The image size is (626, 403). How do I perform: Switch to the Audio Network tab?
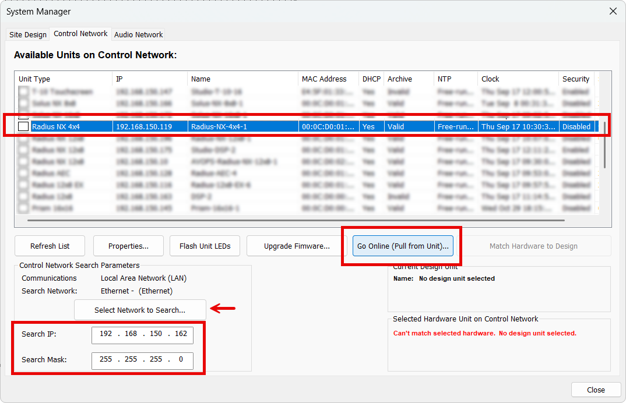tap(138, 35)
